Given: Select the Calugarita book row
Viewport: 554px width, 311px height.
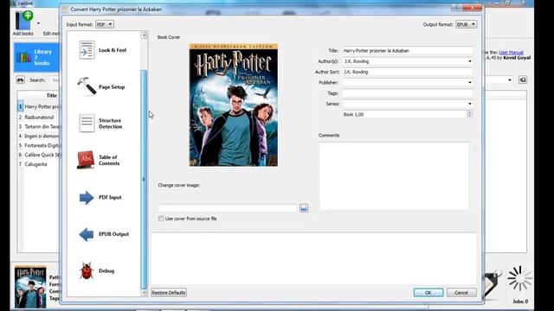Looking at the screenshot, I should [x=39, y=164].
